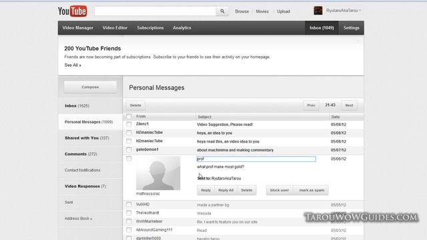Open 'made a partner bg' message
This screenshot has height=240, width=427.
[x=213, y=205]
